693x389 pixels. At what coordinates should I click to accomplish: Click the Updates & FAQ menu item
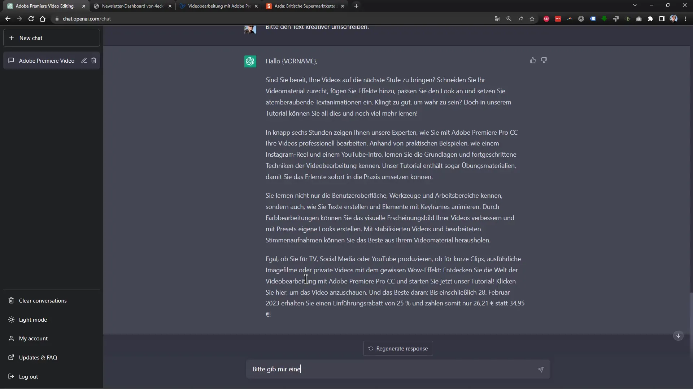point(38,357)
